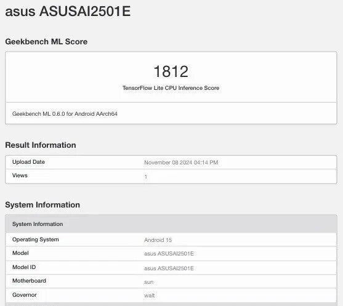Click the 1812 score number

coord(171,71)
